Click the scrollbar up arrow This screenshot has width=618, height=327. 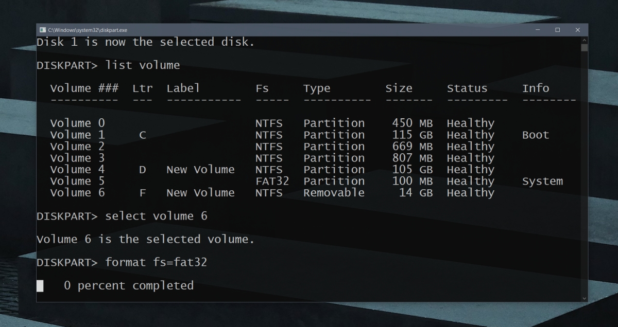tap(584, 40)
